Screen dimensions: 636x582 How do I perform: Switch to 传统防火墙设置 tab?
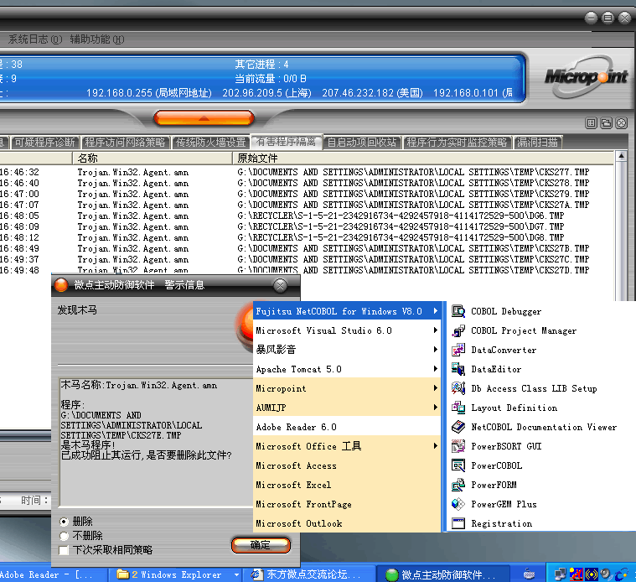coord(211,143)
